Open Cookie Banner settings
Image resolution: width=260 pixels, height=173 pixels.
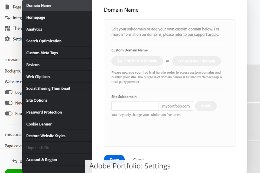pyautogui.click(x=57, y=124)
